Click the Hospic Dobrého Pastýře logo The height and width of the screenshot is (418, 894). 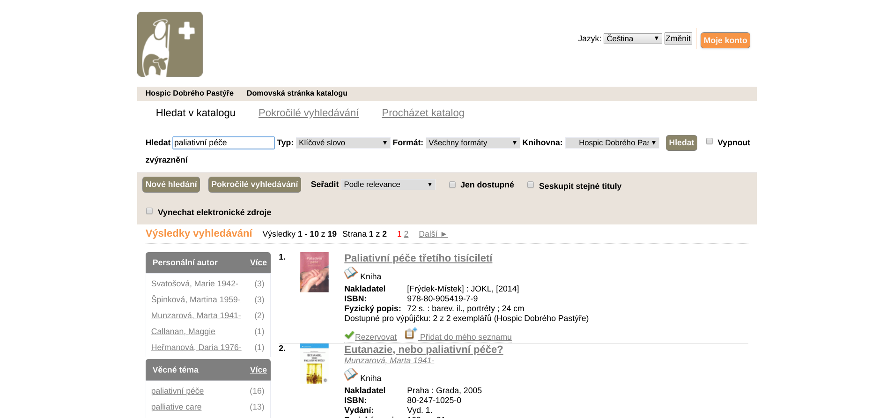click(170, 44)
